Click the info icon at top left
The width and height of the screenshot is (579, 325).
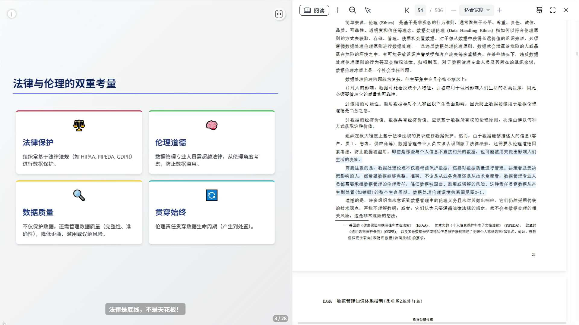point(11,14)
